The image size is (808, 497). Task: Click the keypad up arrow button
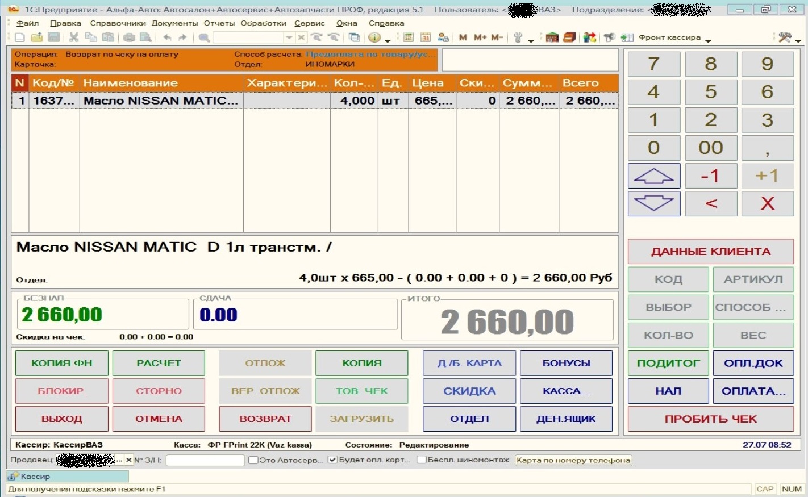(654, 176)
